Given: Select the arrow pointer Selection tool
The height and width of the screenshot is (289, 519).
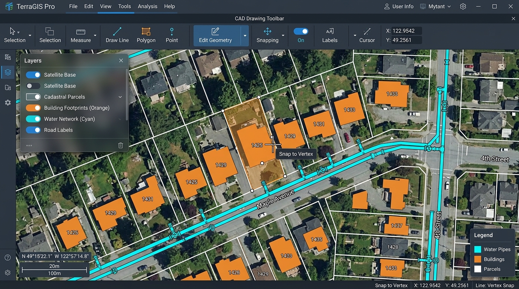Looking at the screenshot, I should (15, 35).
